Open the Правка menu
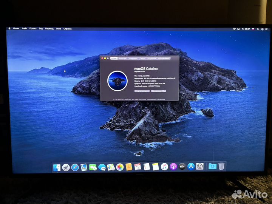This screenshot has height=204, width=272. pyautogui.click(x=33, y=29)
